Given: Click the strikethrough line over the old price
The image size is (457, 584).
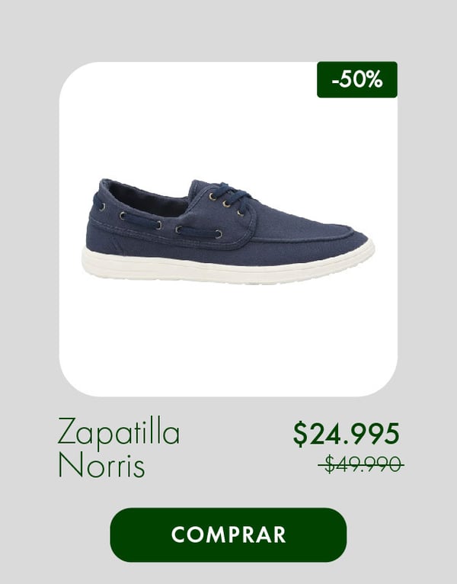Looking at the screenshot, I should [361, 465].
